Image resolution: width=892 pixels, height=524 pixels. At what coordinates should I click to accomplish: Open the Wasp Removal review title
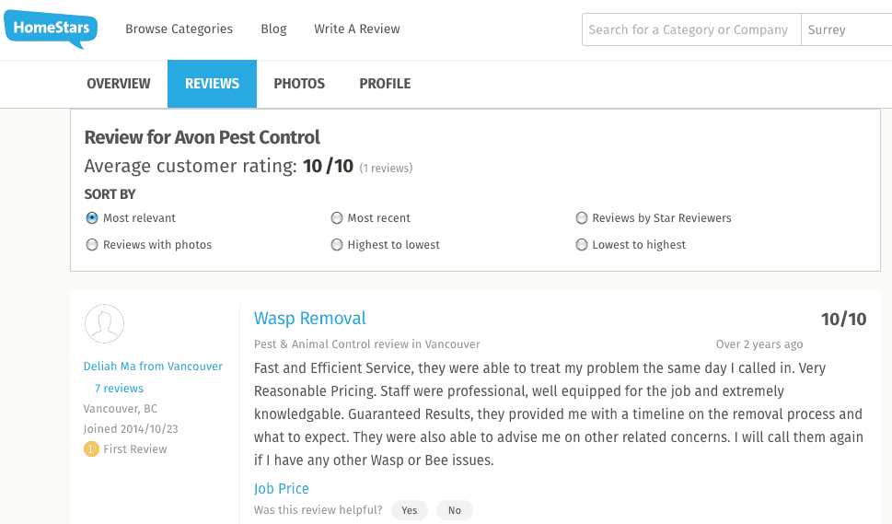click(310, 318)
